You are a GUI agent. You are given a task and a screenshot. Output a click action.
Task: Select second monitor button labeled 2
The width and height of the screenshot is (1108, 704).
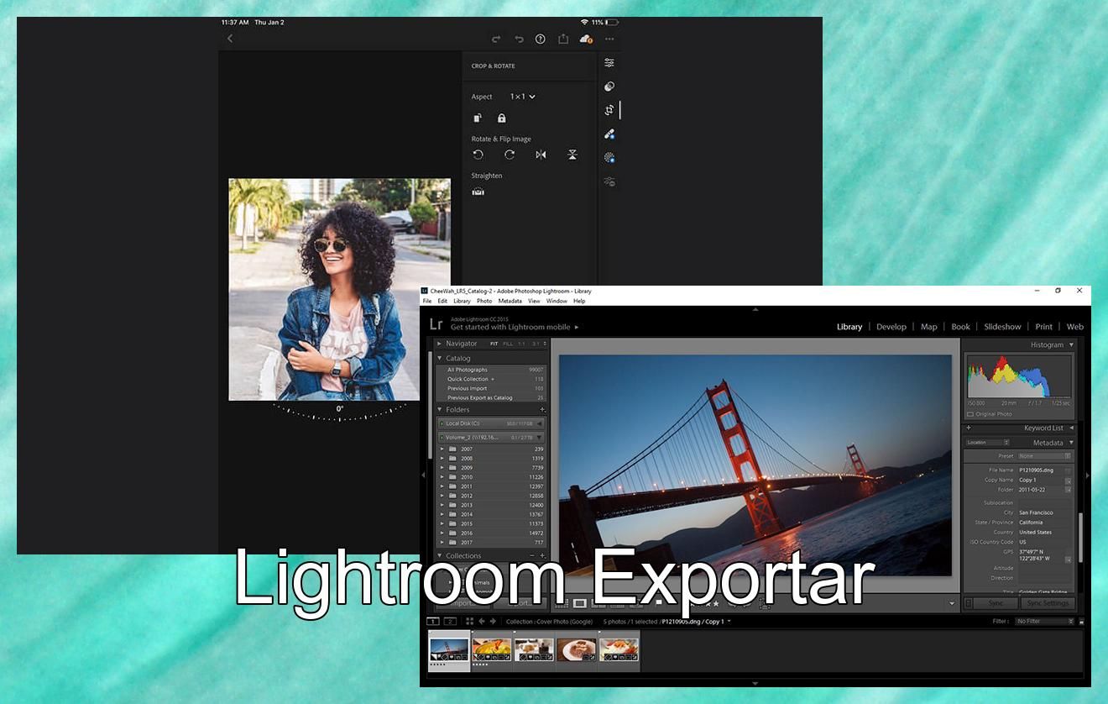pyautogui.click(x=450, y=622)
